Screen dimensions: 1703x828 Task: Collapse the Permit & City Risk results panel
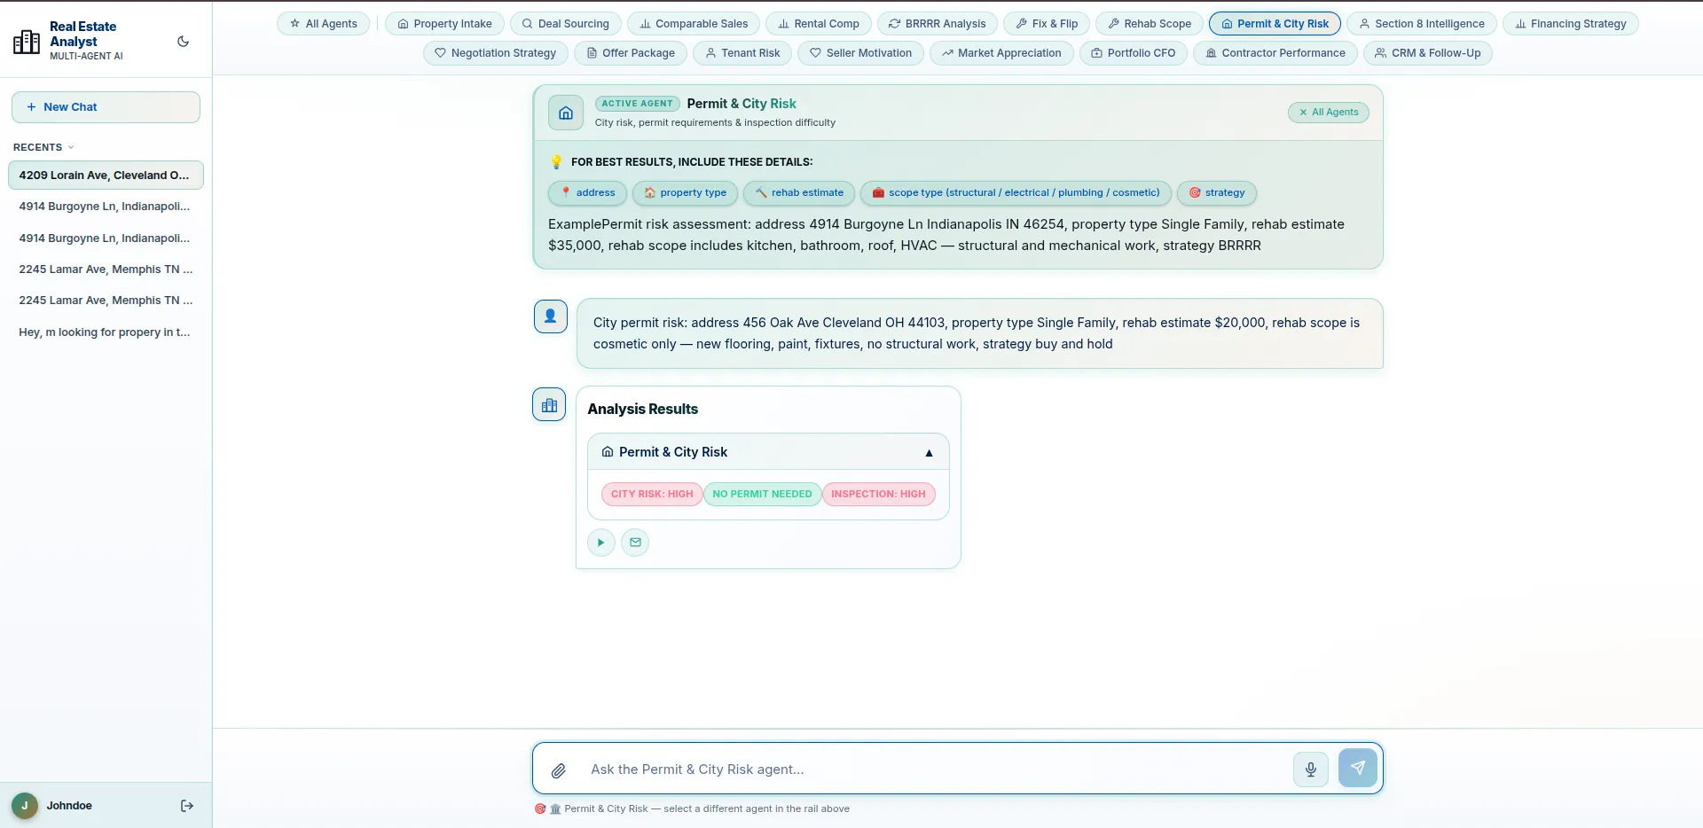tap(929, 453)
